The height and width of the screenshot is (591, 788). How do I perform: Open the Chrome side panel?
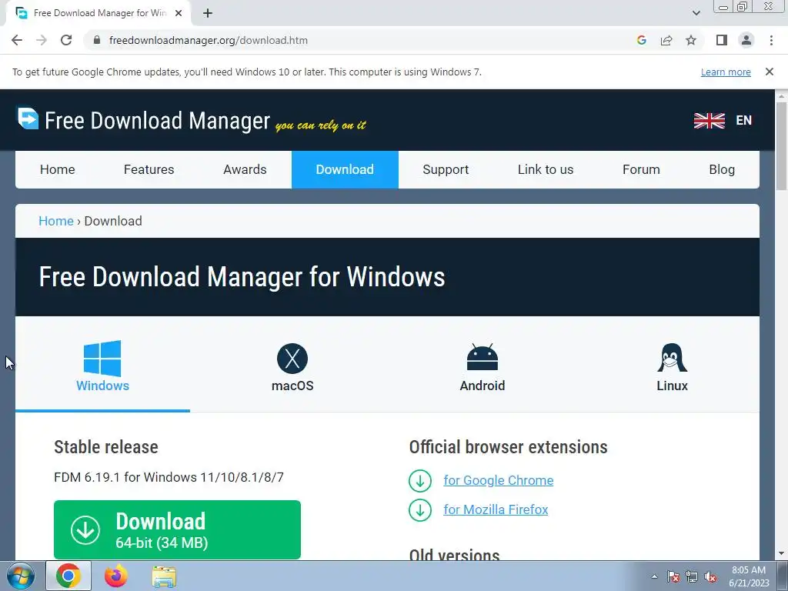point(722,40)
